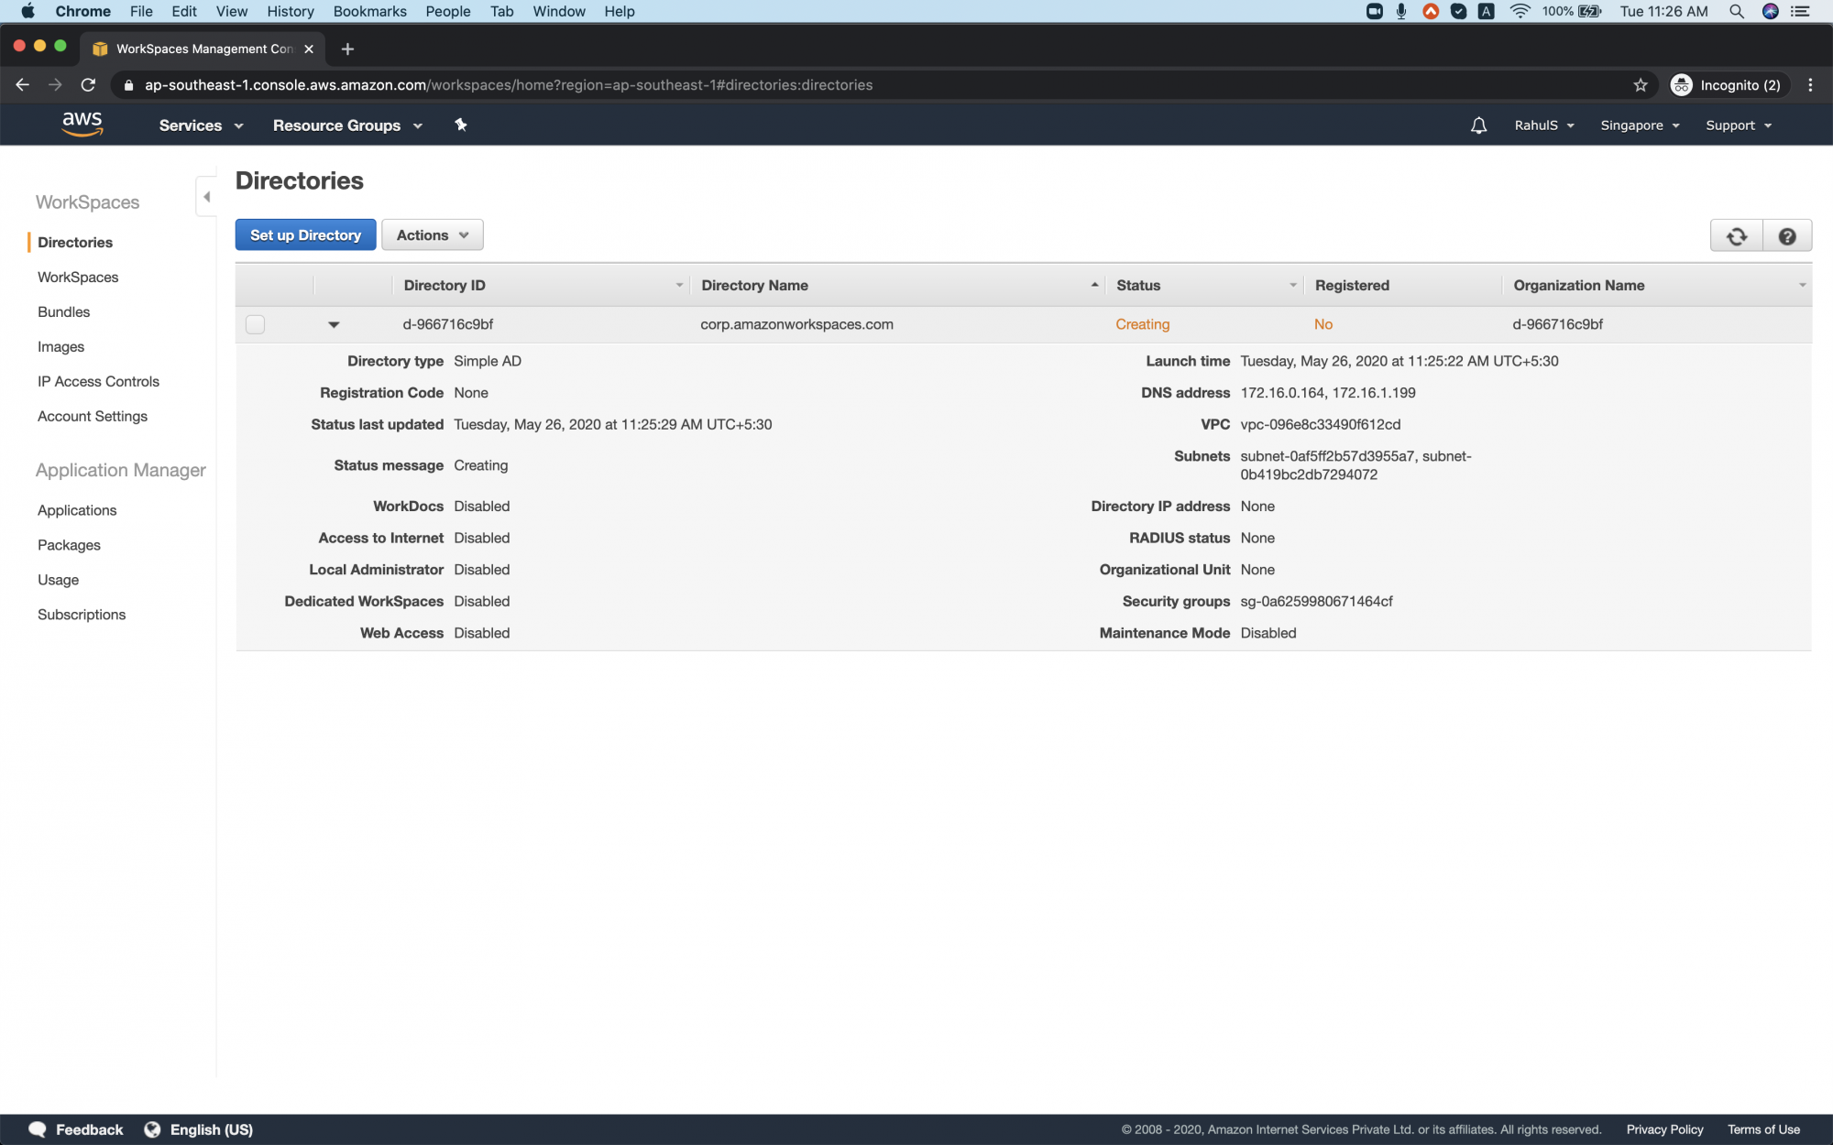Viewport: 1833px width, 1145px height.
Task: Open the Incognito profile icon in Chrome
Action: (1682, 84)
